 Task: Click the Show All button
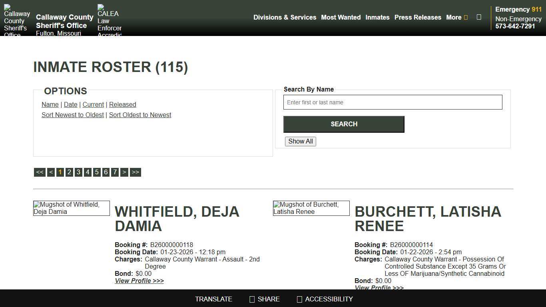click(300, 141)
